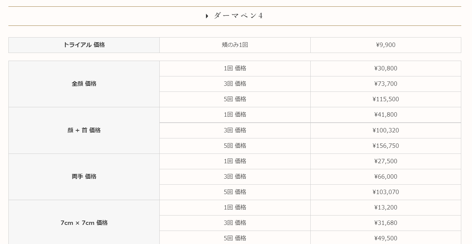Image resolution: width=472 pixels, height=244 pixels.
Task: Click the ¥41,800 price cell
Action: tap(385, 115)
